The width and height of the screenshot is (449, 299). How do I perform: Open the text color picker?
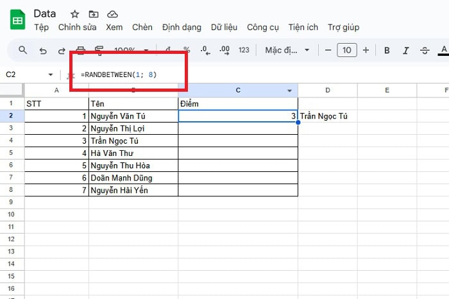pos(443,50)
